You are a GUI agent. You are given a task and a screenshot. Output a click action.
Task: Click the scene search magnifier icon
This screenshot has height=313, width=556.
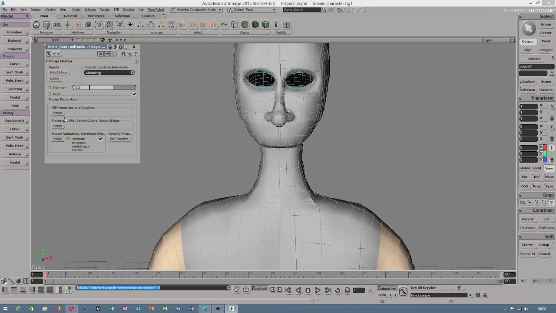tap(324, 10)
